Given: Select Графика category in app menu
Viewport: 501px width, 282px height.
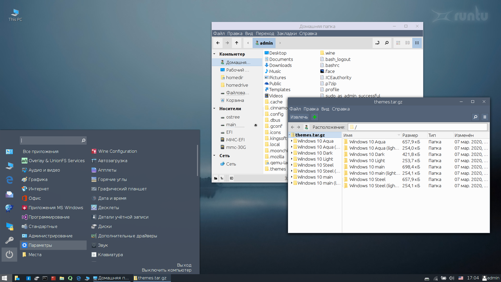Looking at the screenshot, I should (53, 179).
